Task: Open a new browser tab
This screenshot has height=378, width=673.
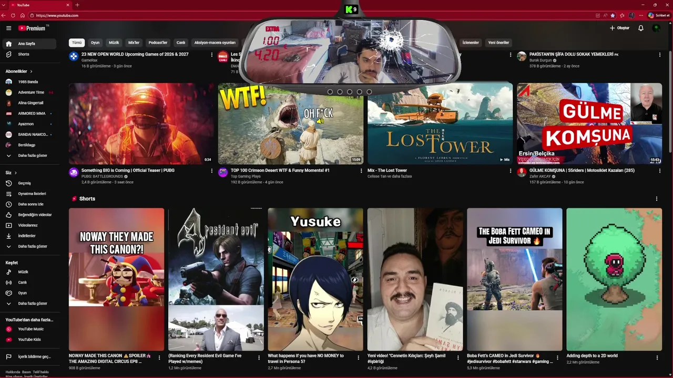Action: (77, 5)
